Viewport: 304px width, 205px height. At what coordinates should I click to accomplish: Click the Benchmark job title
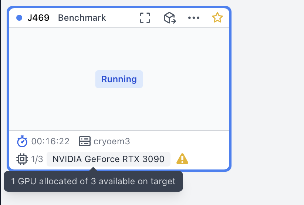click(x=82, y=18)
